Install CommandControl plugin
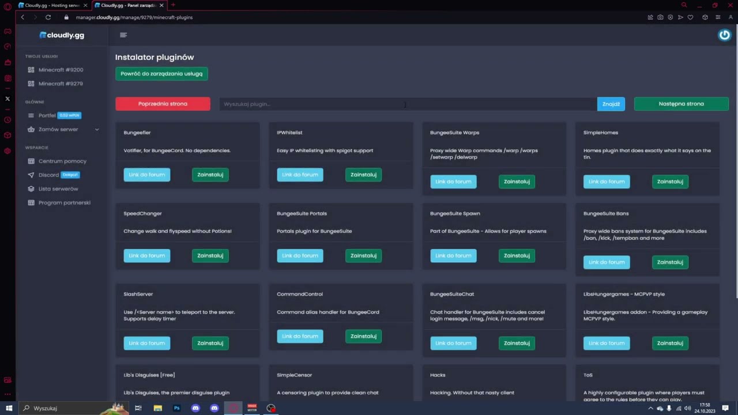This screenshot has height=415, width=738. click(363, 336)
